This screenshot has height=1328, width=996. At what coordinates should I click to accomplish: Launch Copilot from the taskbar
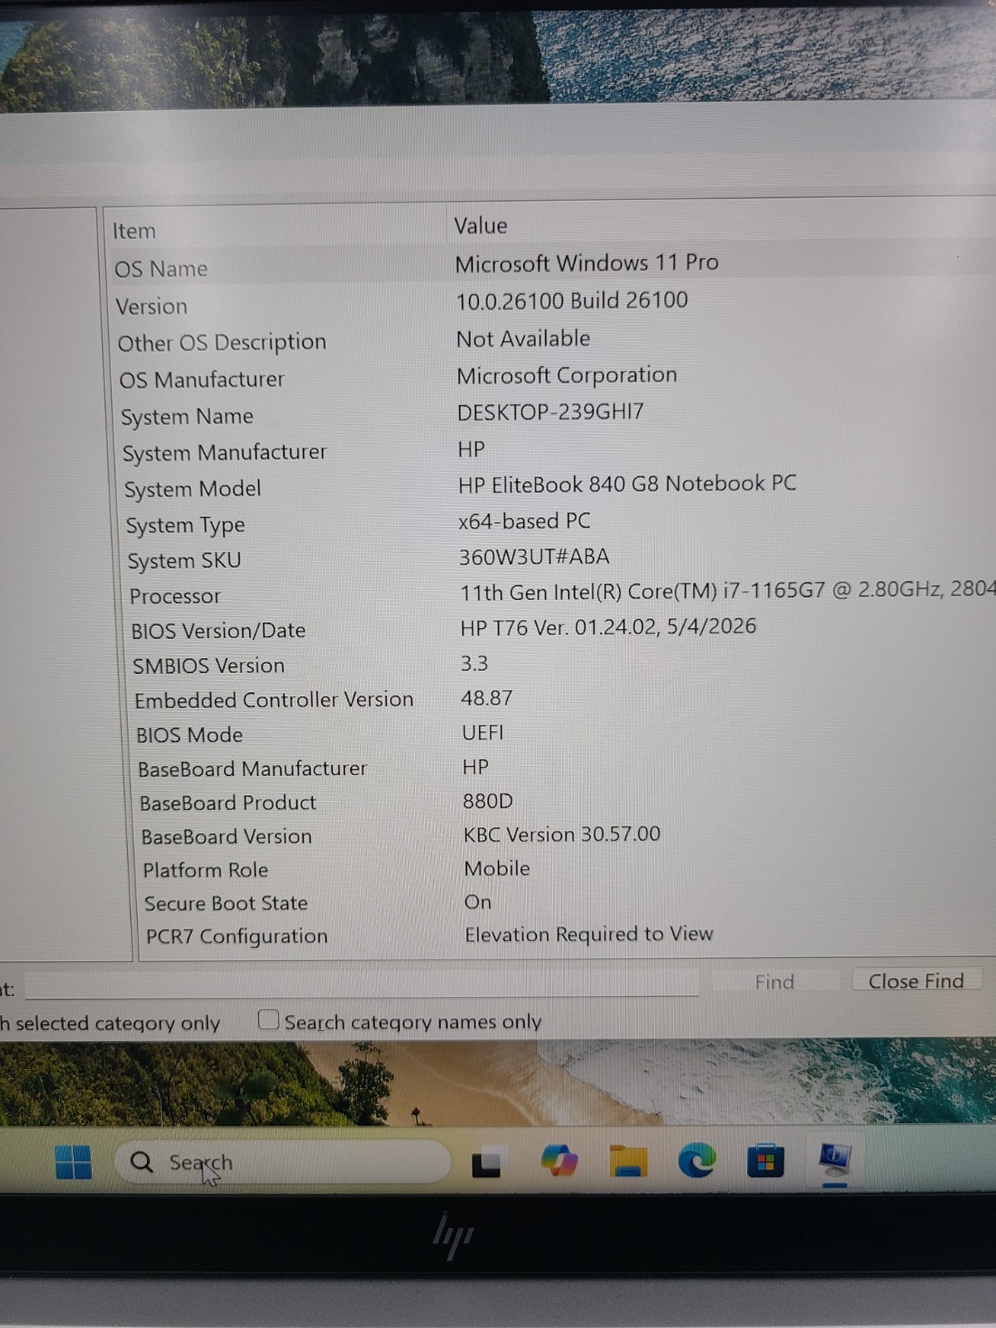[559, 1160]
